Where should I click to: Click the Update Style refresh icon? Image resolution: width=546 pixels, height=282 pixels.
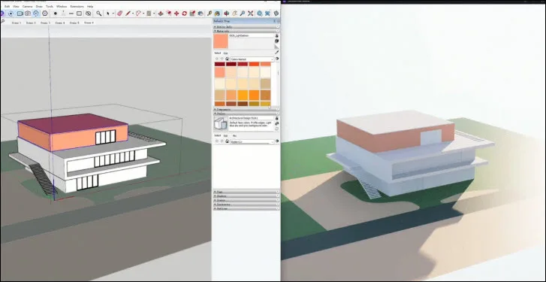(x=277, y=129)
